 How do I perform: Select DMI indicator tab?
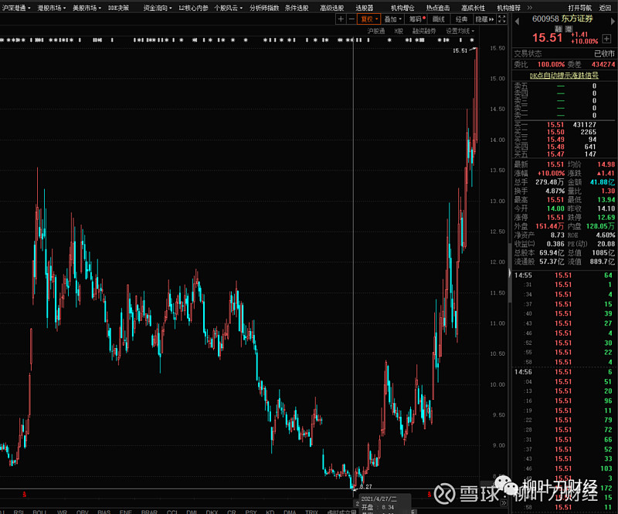pyautogui.click(x=192, y=512)
